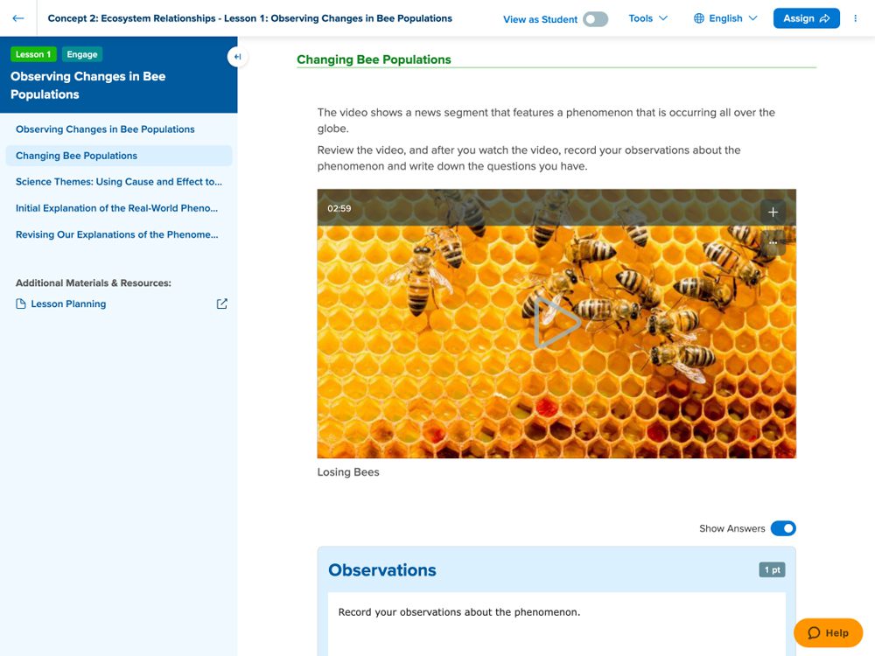Open the video's ellipsis more options
875x656 pixels.
click(773, 243)
